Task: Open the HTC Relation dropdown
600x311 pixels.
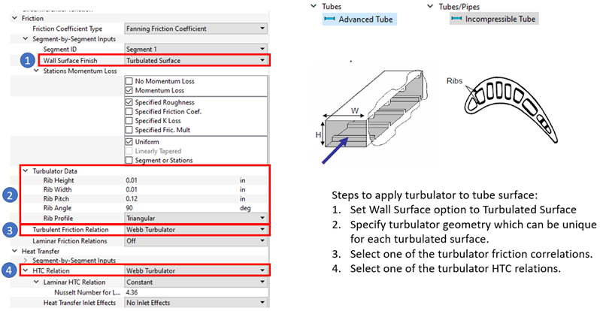Action: tap(262, 270)
